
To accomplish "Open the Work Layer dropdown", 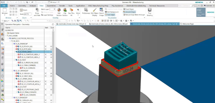I will tap(52, 9).
